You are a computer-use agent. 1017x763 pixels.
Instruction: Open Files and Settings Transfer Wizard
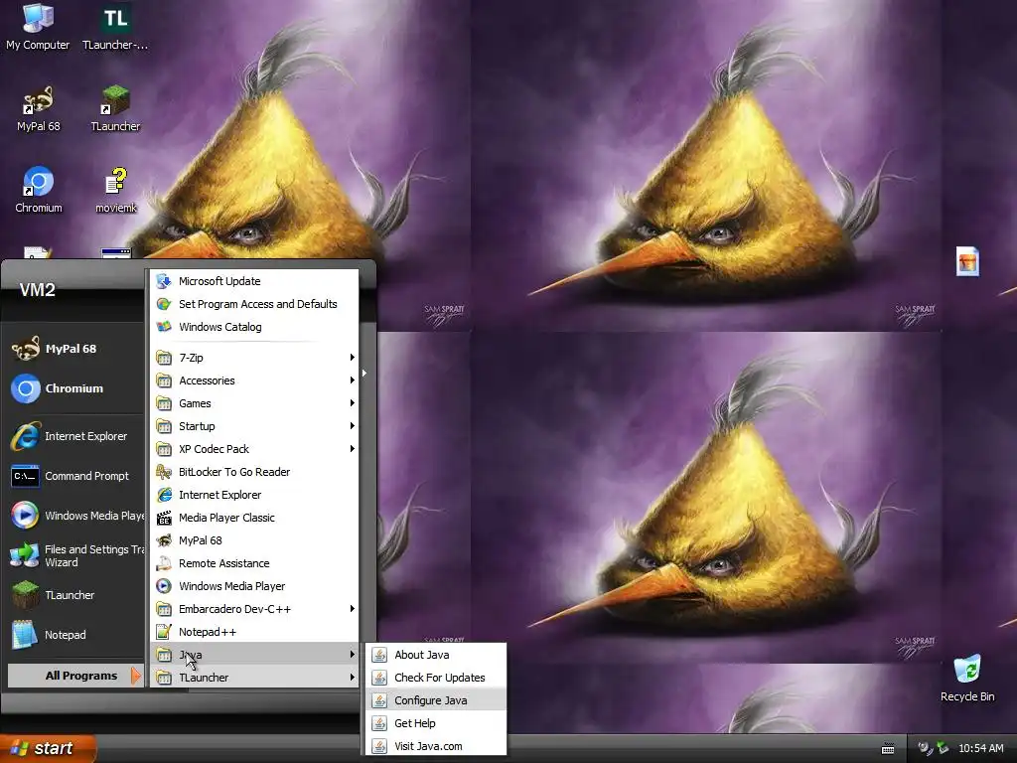coord(75,555)
